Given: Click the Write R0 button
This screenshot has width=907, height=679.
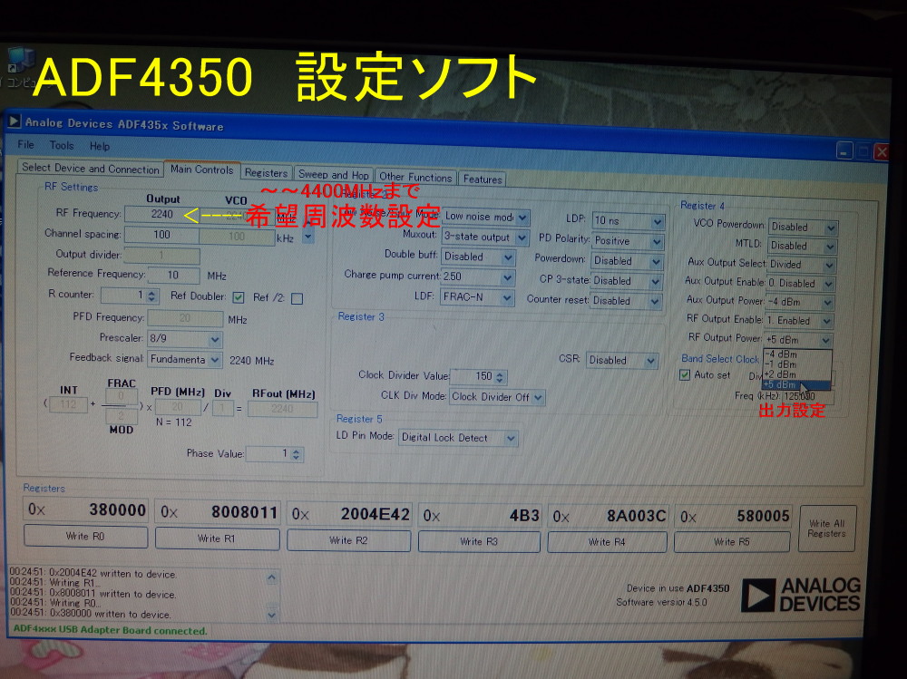Looking at the screenshot, I should pos(85,536).
